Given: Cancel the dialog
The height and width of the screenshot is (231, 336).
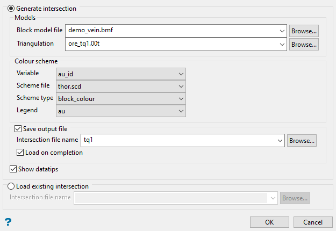Looking at the screenshot, I should pyautogui.click(x=312, y=222).
